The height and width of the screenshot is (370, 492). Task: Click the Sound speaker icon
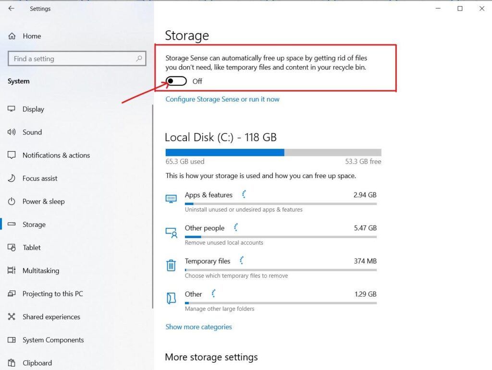click(x=12, y=132)
